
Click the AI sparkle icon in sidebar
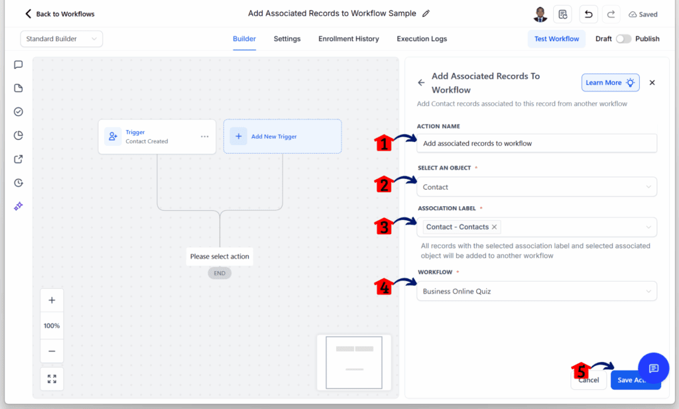tap(19, 206)
